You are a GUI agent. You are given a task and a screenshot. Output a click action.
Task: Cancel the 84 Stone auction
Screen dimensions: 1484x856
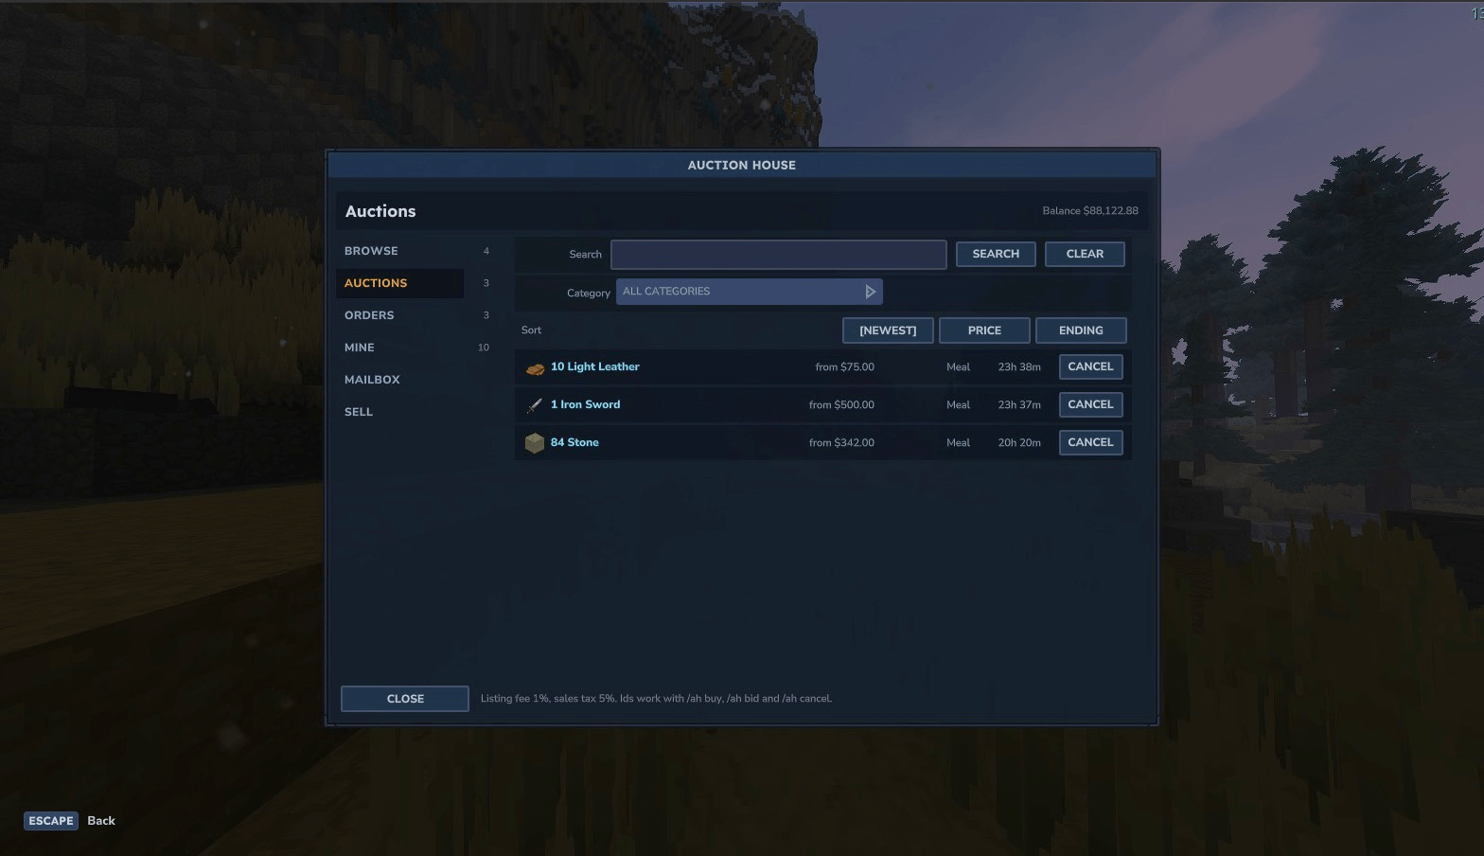coord(1090,442)
